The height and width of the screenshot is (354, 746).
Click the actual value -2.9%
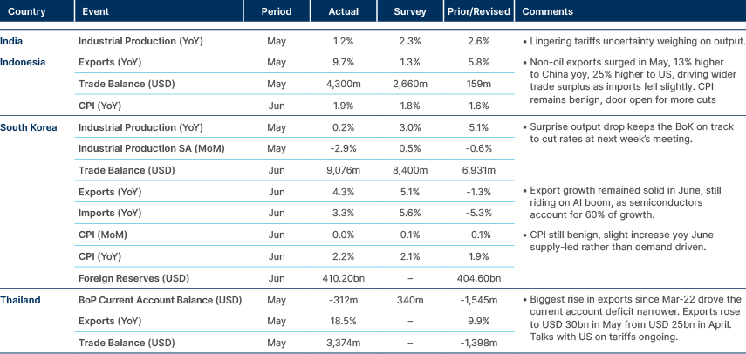344,149
